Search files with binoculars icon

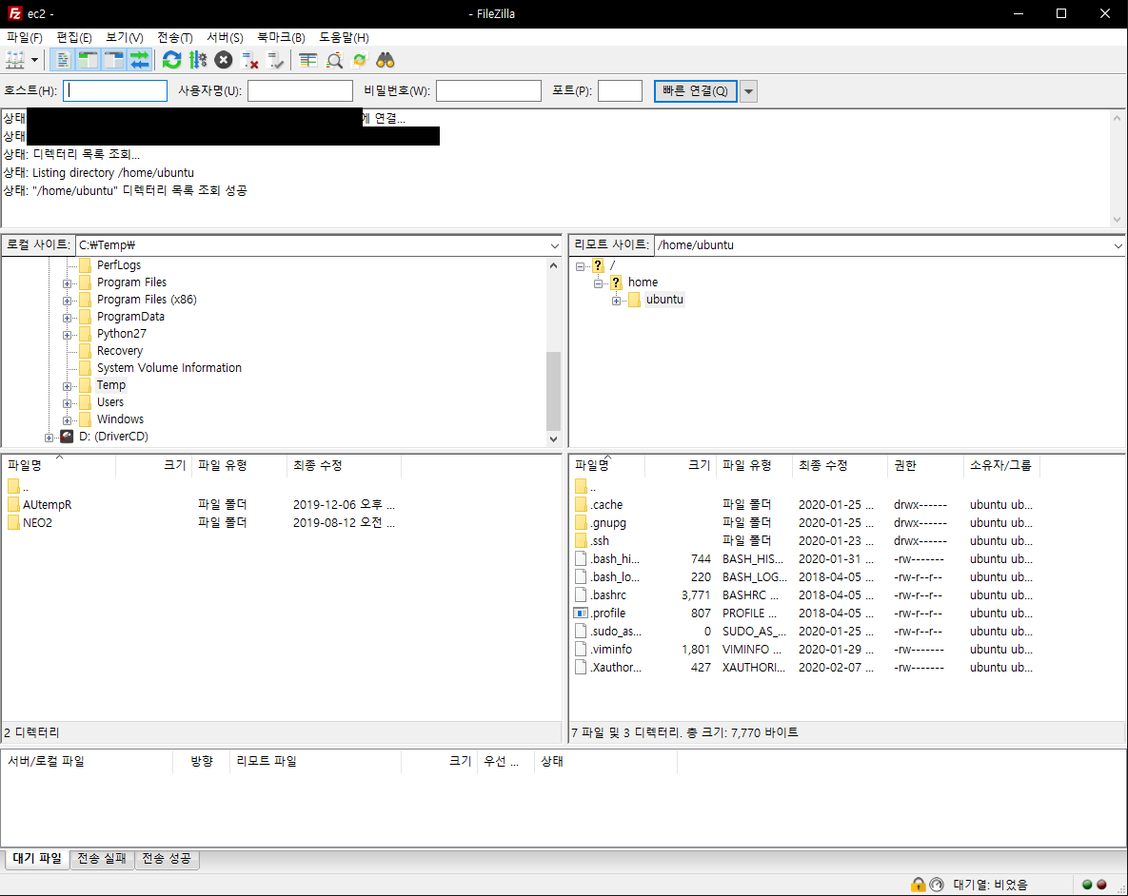(386, 61)
